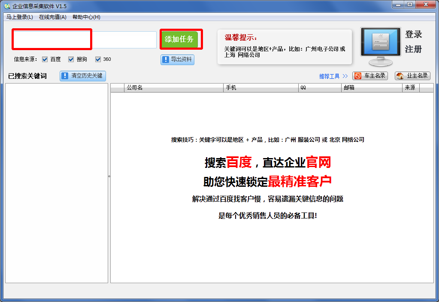This screenshot has width=439, height=302.
Task: Click the 登录 link
Action: [x=413, y=34]
